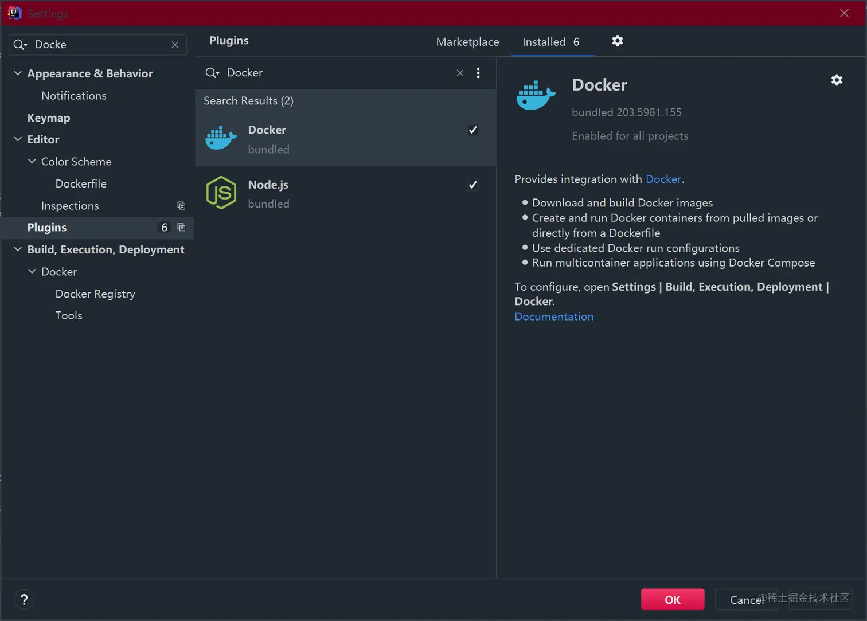Select the Plugins settings entry
The image size is (867, 621).
point(97,228)
